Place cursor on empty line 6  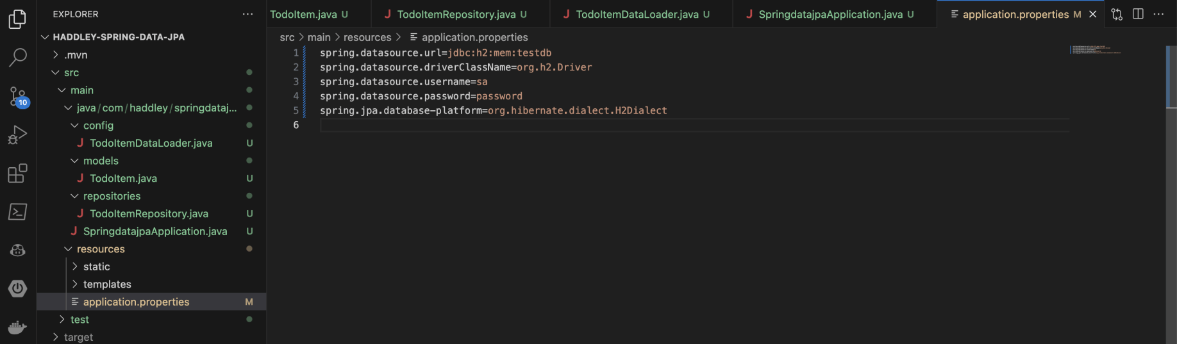click(x=694, y=125)
